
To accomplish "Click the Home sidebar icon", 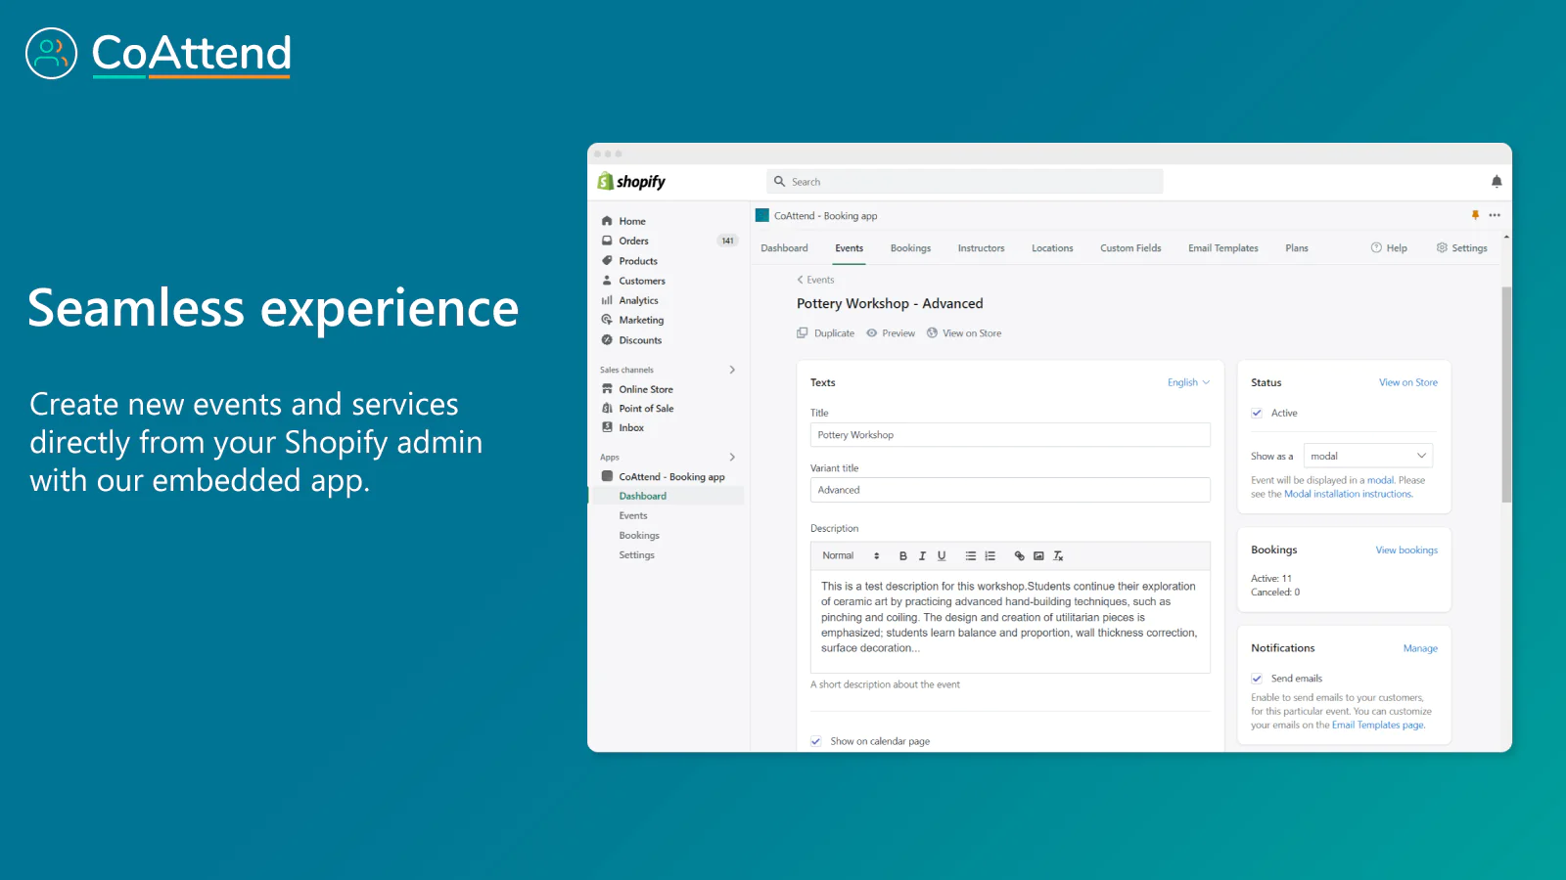I will coord(607,221).
